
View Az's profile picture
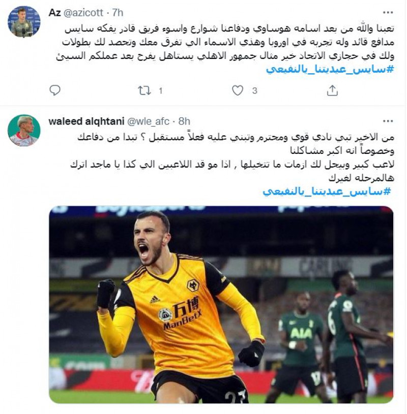24,22
